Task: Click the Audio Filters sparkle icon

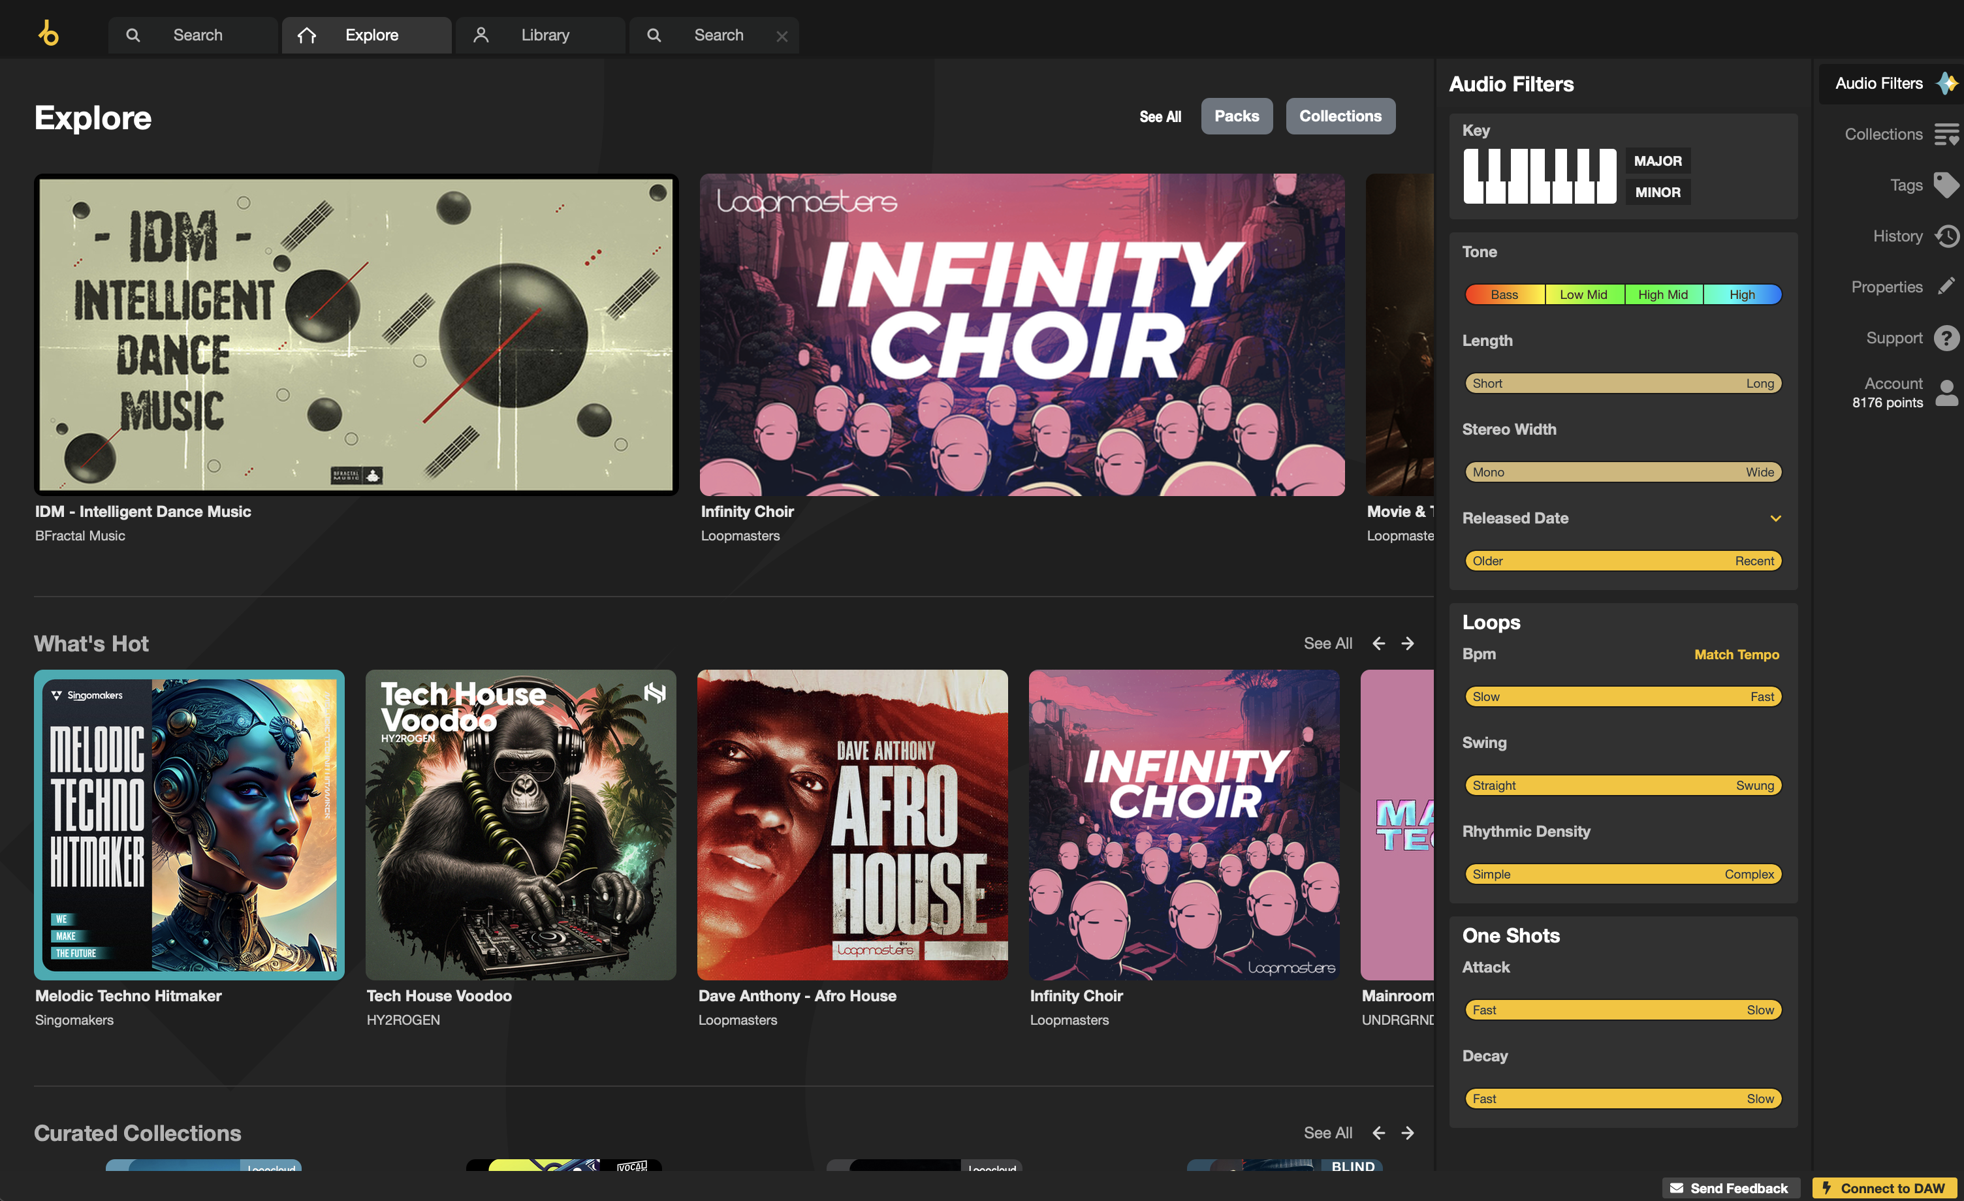Action: [1946, 83]
